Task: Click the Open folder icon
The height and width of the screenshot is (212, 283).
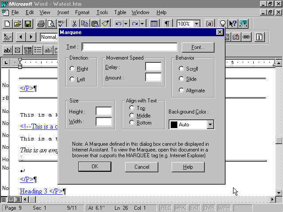Action: point(17,23)
